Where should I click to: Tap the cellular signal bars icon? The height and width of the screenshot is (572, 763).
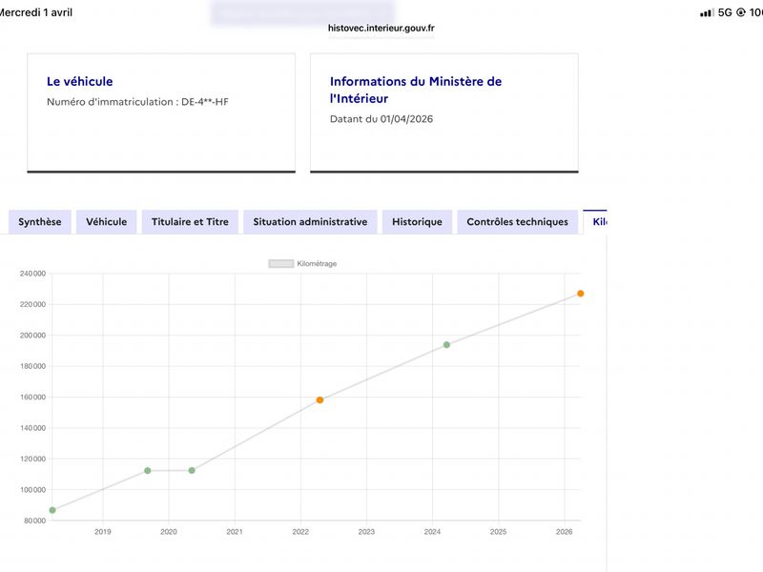pyautogui.click(x=706, y=12)
